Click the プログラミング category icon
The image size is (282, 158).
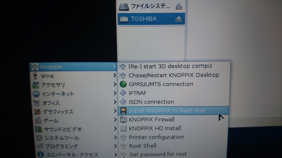pyautogui.click(x=40, y=146)
